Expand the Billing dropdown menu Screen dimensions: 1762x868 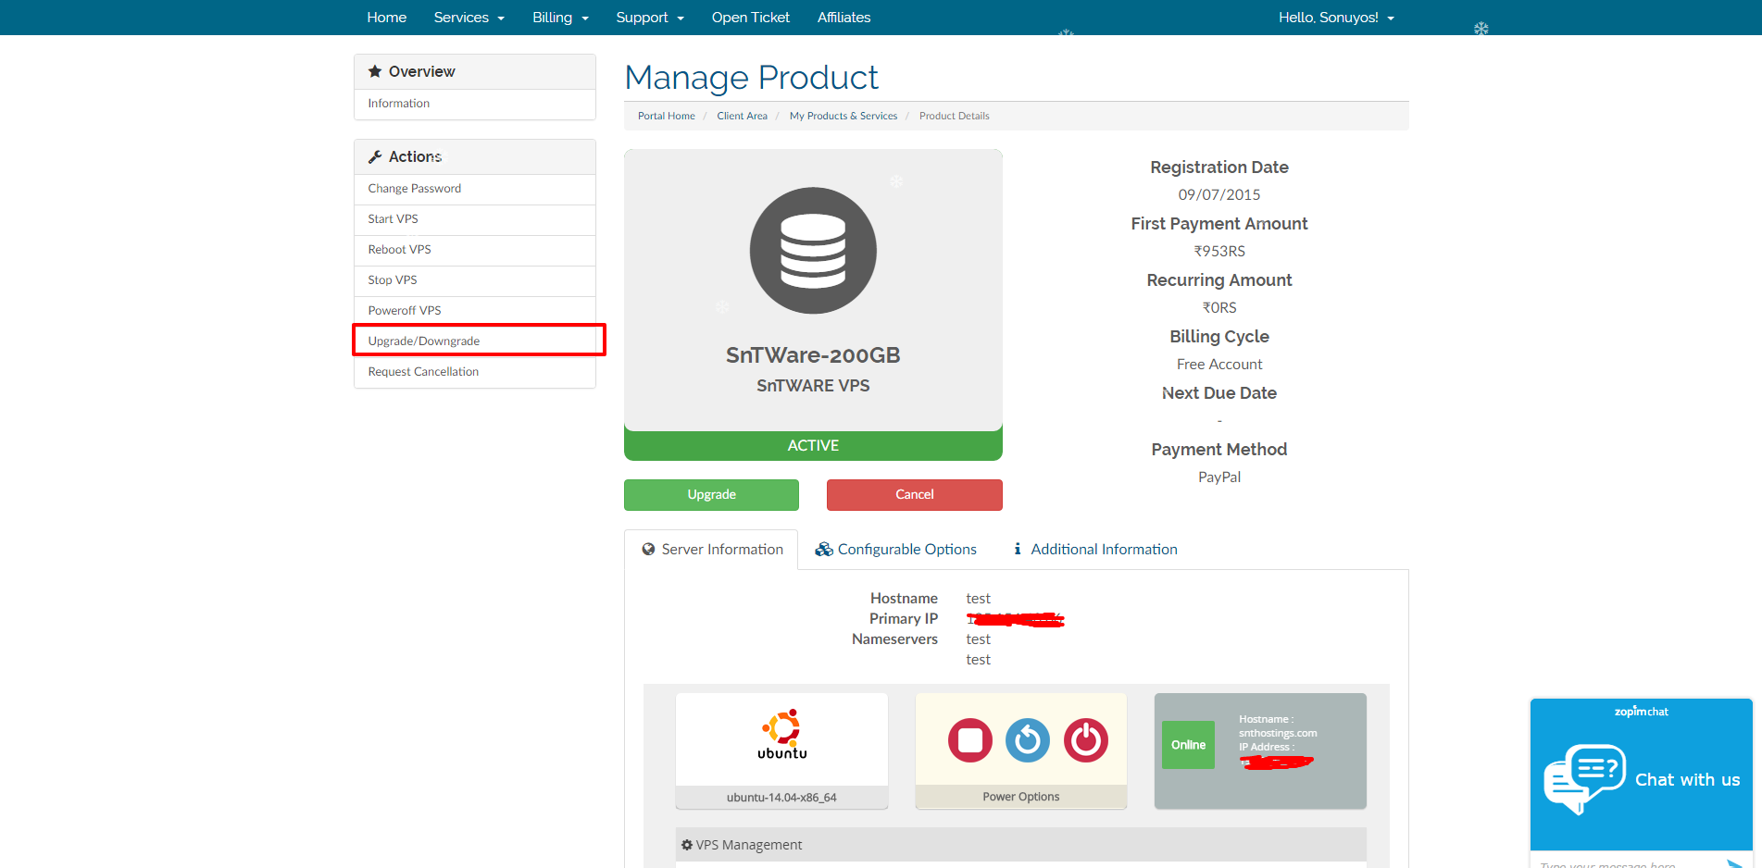(x=561, y=18)
